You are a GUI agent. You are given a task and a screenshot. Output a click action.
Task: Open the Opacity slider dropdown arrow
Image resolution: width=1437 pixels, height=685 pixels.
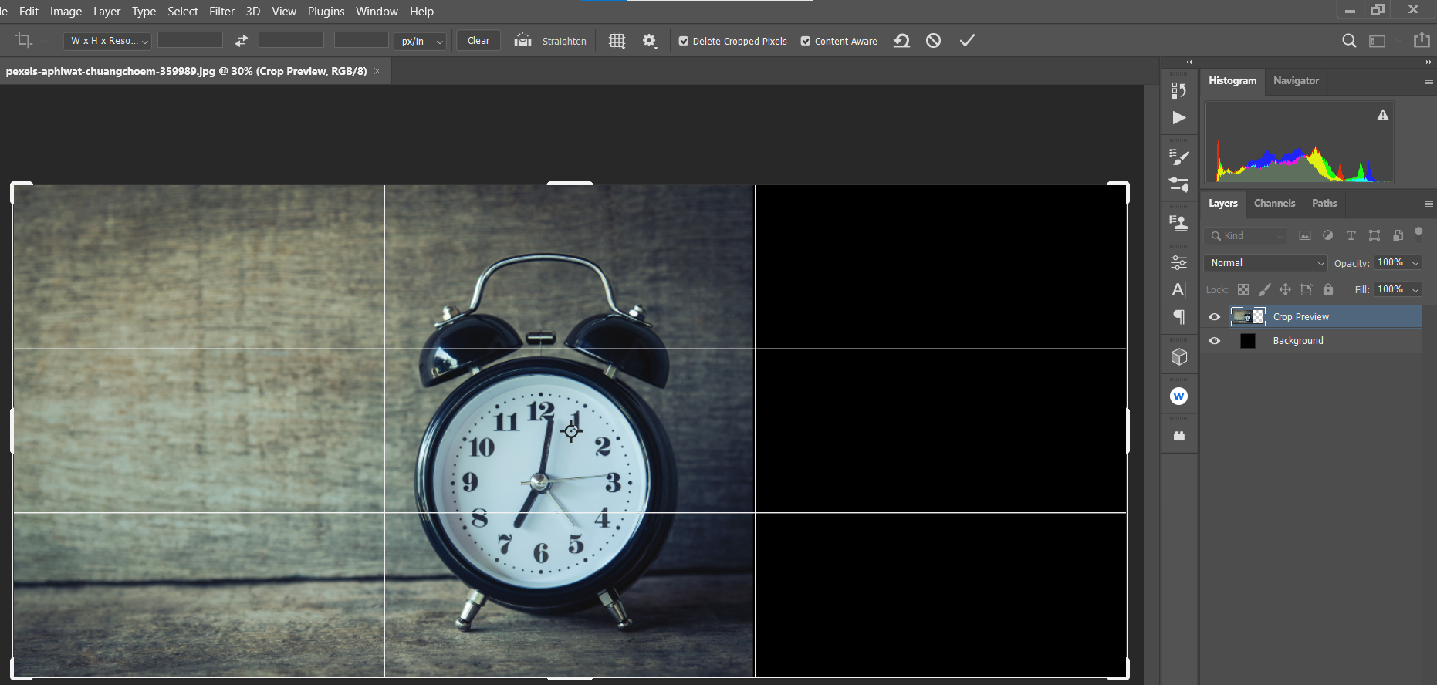point(1415,263)
